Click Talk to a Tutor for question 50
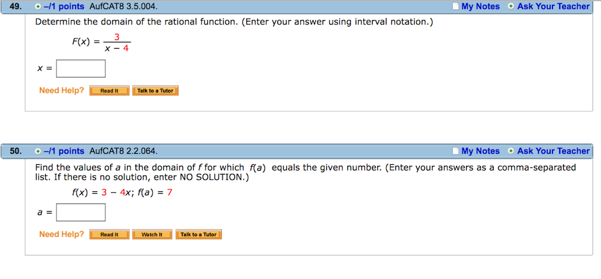Screen dimensions: 601x279 199,234
